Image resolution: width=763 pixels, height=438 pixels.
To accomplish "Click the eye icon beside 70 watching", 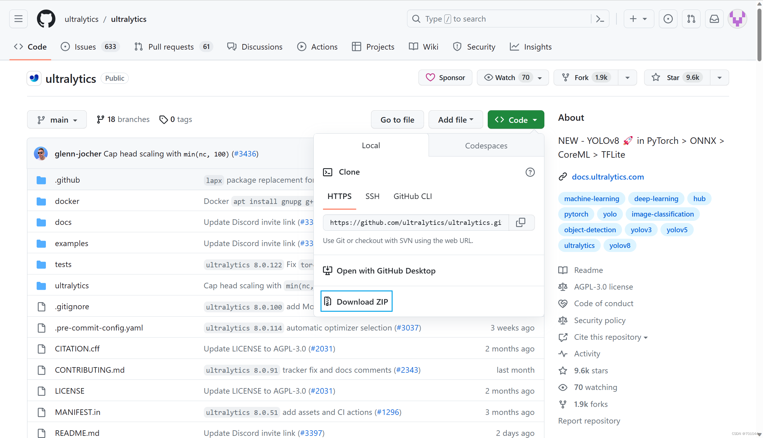I will coord(563,387).
